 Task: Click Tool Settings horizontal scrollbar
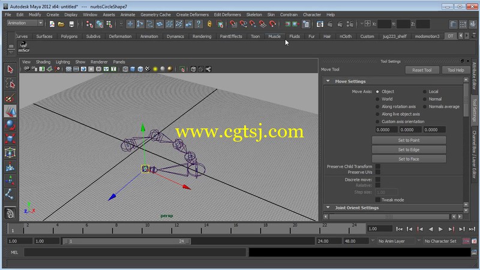tap(389, 217)
